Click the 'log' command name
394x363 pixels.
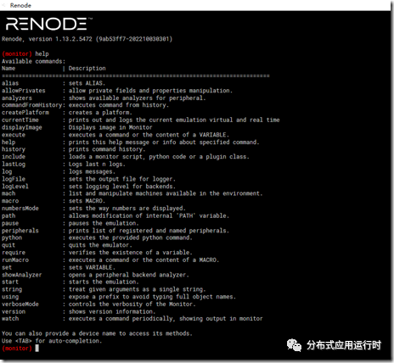point(7,171)
